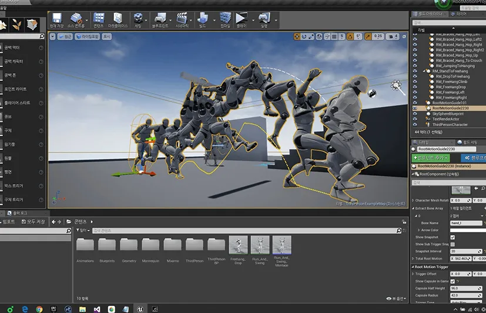Image resolution: width=486 pixels, height=313 pixels.
Task: Toggle grid snapping icon in viewport toolbar
Action: 334,36
